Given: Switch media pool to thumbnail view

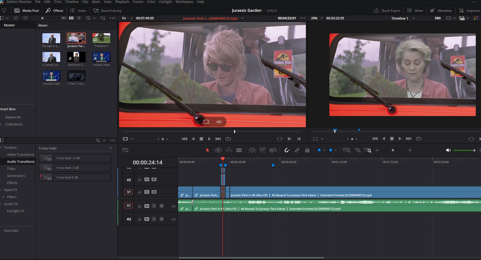Looking at the screenshot, I should (71, 18).
